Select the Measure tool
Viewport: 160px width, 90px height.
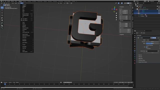(2, 25)
